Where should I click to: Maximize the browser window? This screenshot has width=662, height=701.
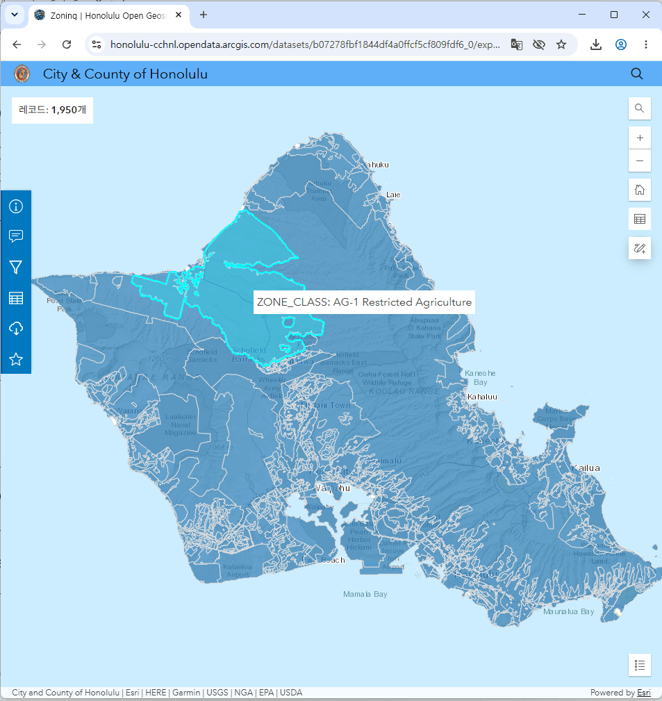[x=614, y=15]
